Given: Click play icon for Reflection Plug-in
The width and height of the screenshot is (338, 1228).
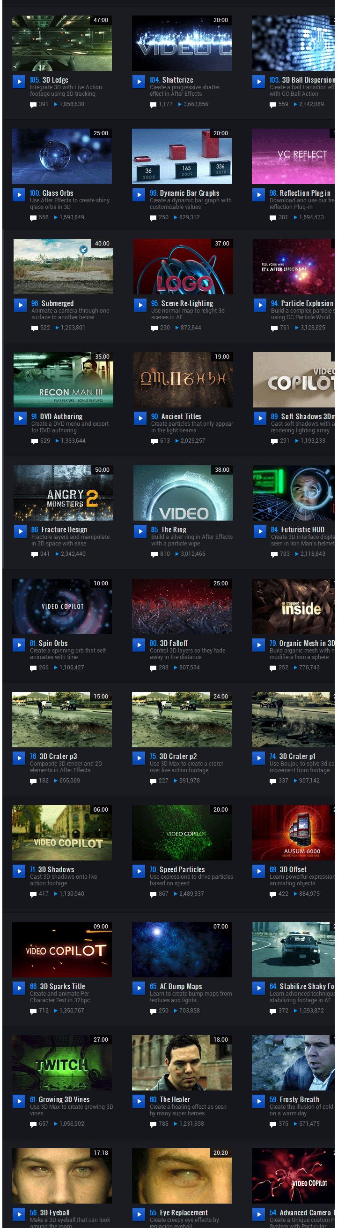Looking at the screenshot, I should 258,194.
